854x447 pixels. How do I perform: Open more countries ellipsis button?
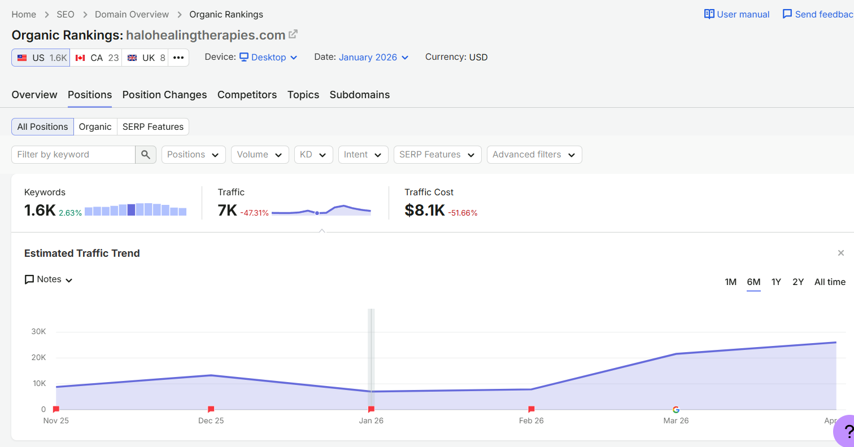click(178, 58)
